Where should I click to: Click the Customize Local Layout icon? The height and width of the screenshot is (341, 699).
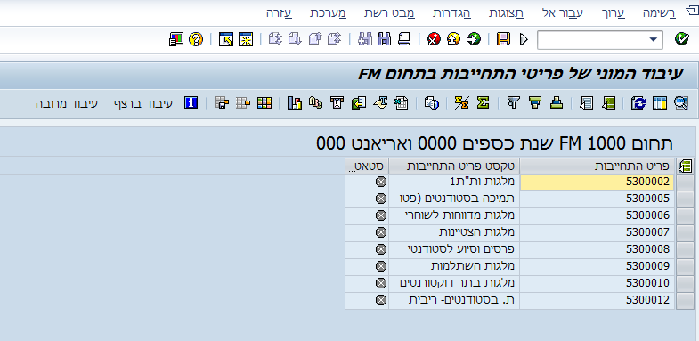176,39
